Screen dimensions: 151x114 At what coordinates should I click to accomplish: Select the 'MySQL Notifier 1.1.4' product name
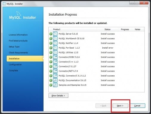pos(68,43)
